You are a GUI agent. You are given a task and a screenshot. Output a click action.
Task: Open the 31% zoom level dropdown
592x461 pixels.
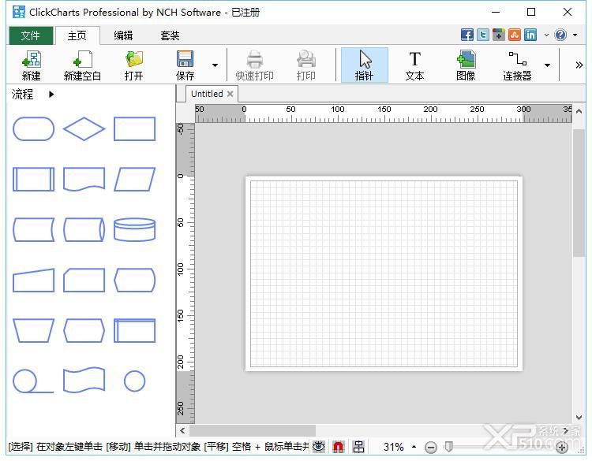pyautogui.click(x=414, y=447)
